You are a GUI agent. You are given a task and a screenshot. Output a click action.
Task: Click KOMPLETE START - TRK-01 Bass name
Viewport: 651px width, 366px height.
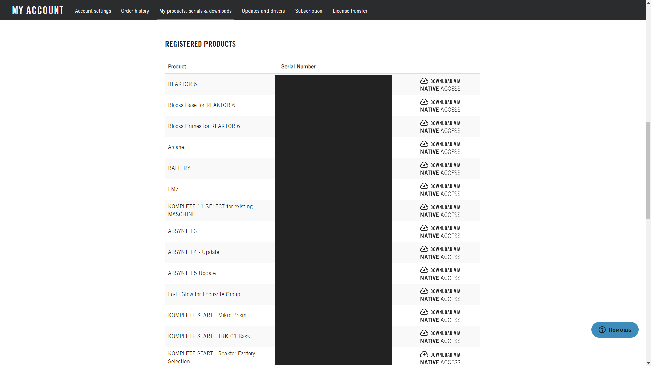point(209,336)
